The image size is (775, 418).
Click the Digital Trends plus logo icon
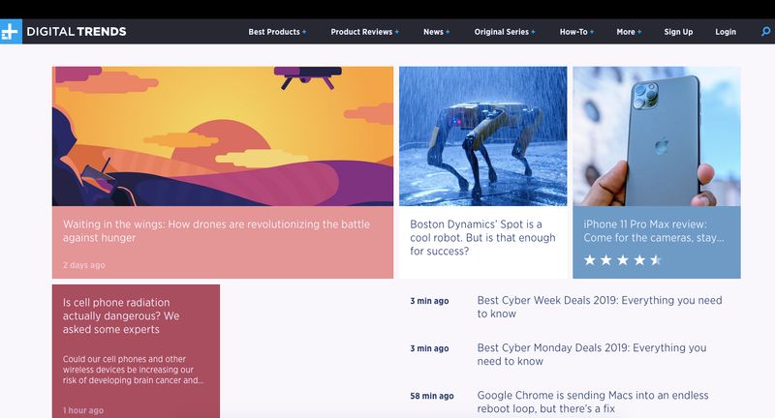pos(11,32)
